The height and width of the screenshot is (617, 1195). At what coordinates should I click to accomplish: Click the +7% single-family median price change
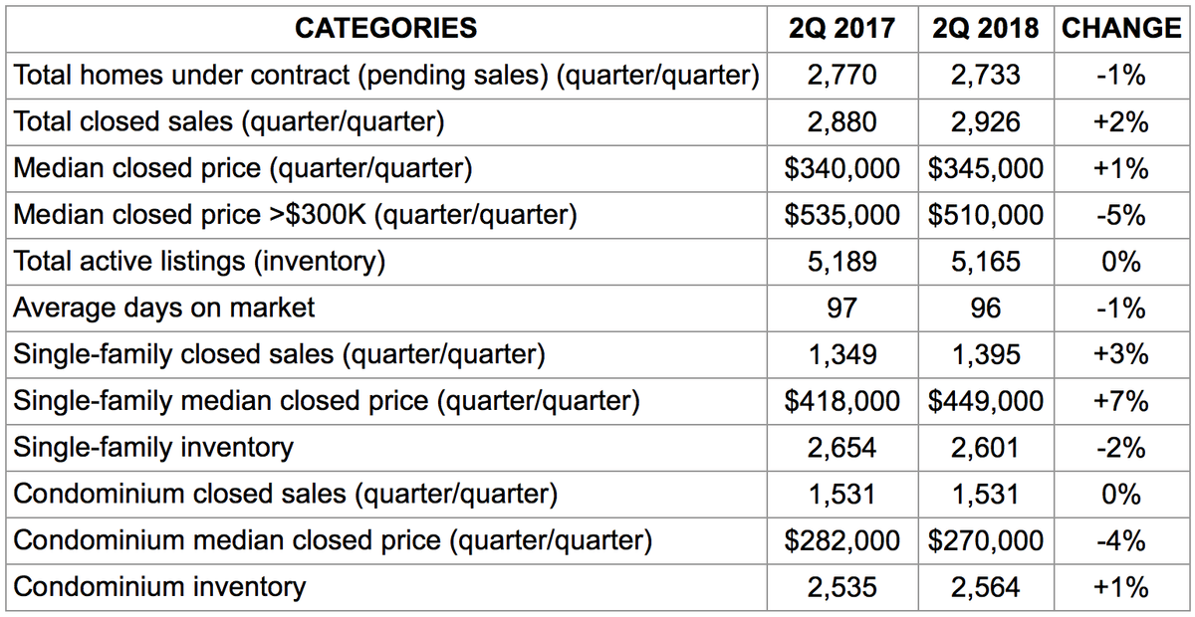[1121, 401]
